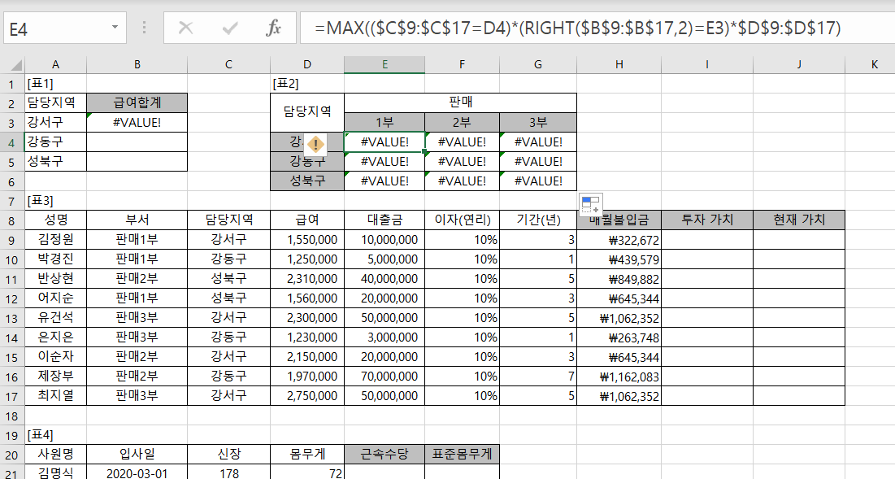Click the three-dot name box resize handle
This screenshot has height=479, width=895.
pos(145,28)
